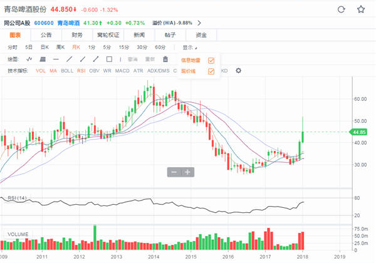Expand the 显示 dropdown

click(x=189, y=47)
